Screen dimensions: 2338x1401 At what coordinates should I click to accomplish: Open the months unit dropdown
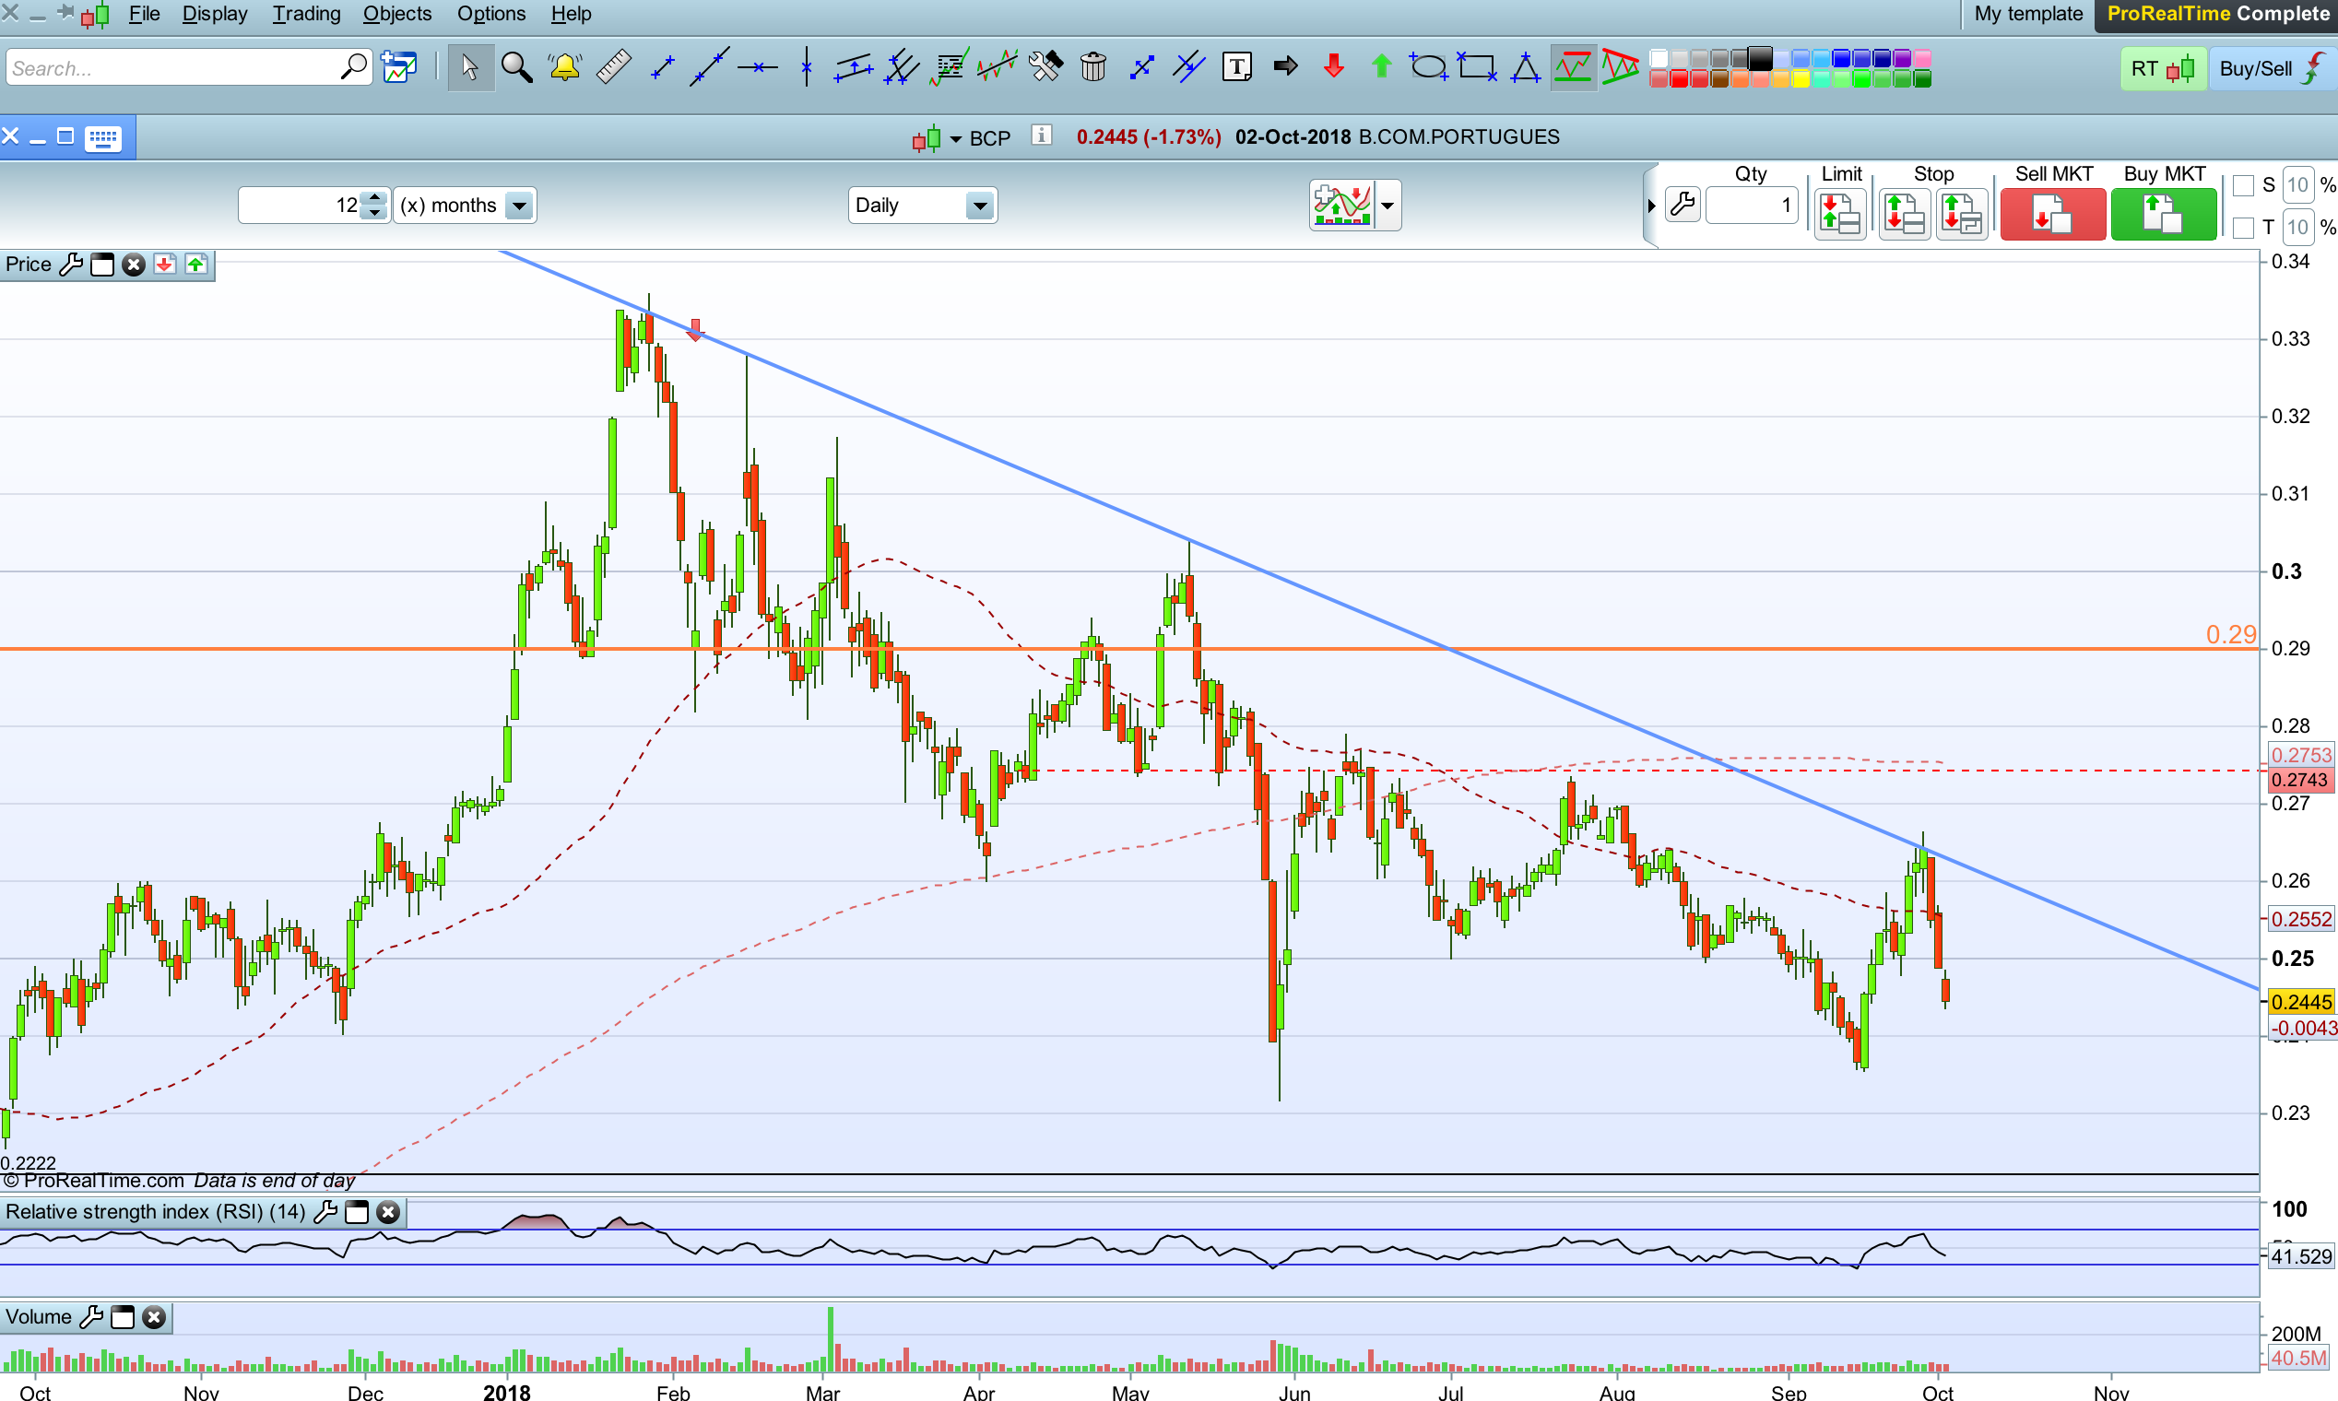519,206
